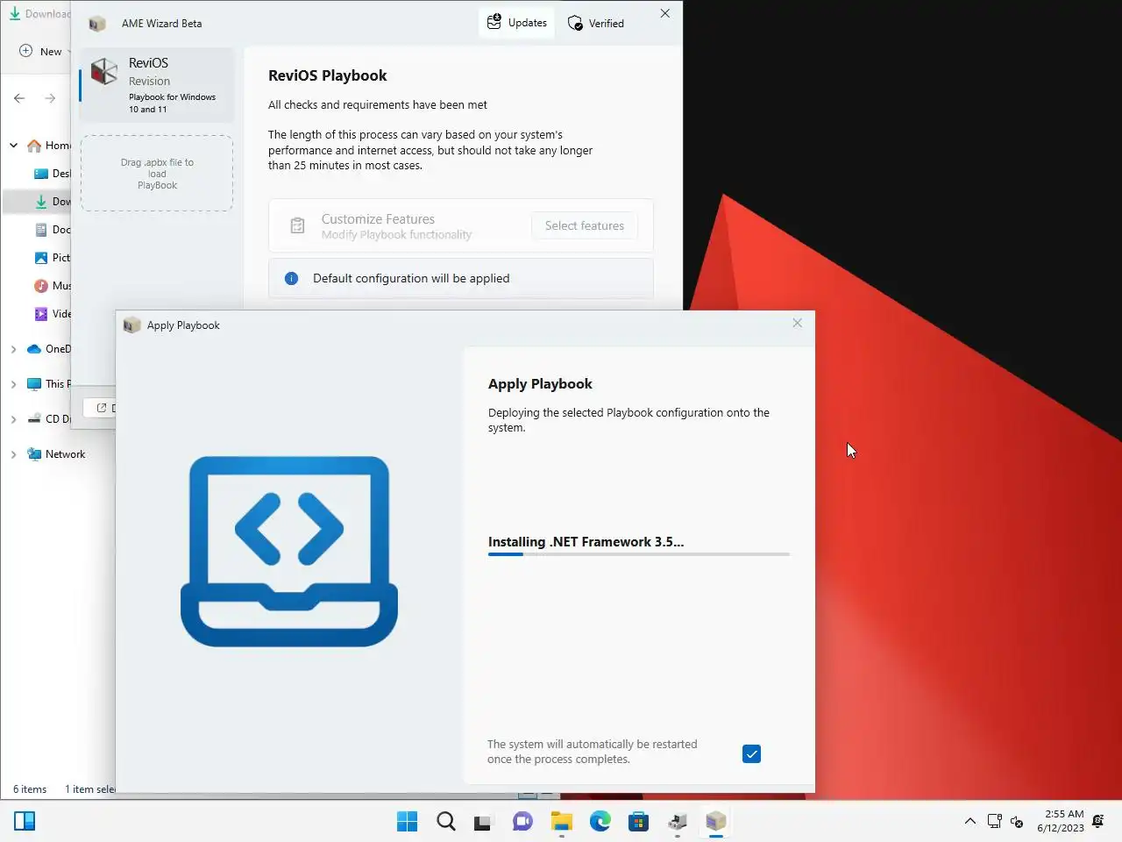Image resolution: width=1122 pixels, height=842 pixels.
Task: Click the Apply Playbook title bar icon
Action: click(x=132, y=325)
